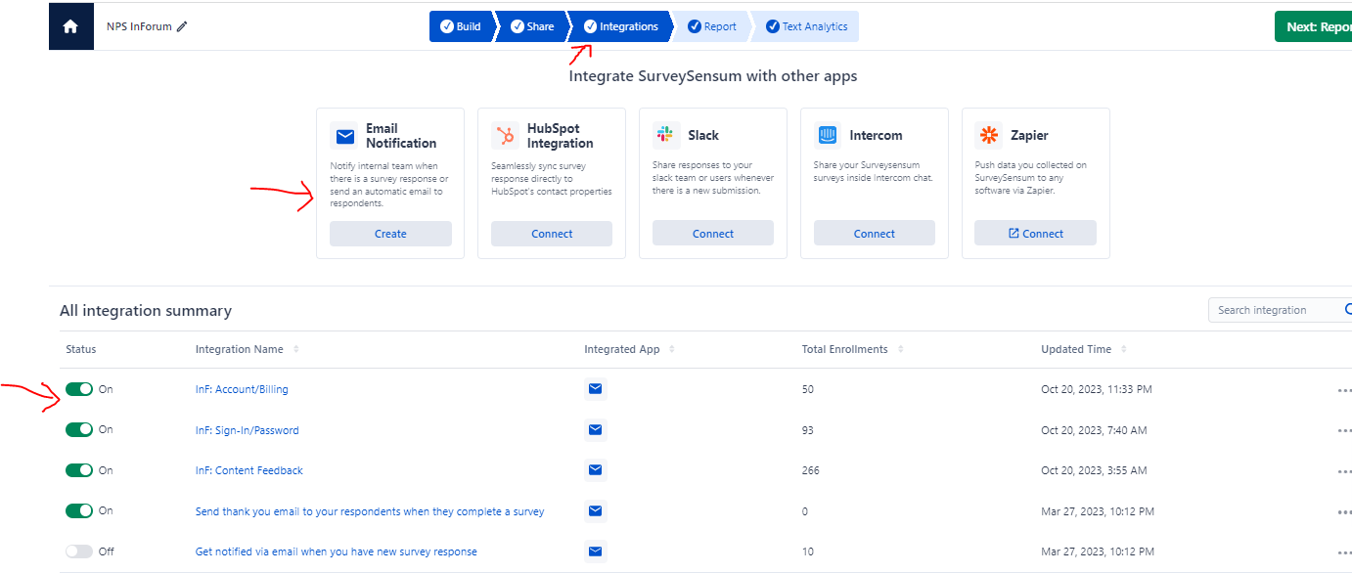Click Create under Email Notification

(390, 233)
